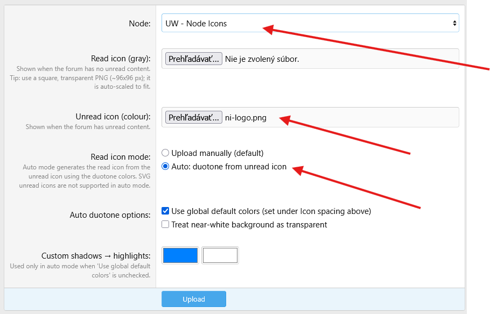
Task: Click the 'Node:' field label
Action: (x=139, y=24)
